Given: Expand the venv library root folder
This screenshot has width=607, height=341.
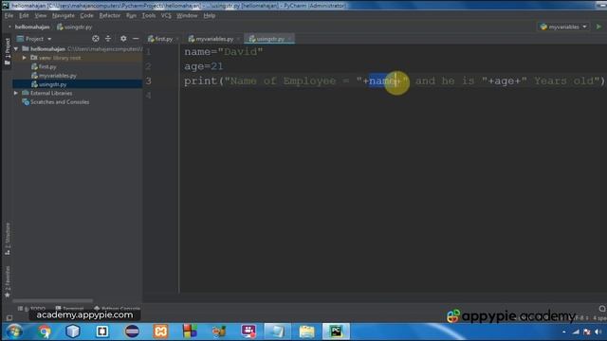Looking at the screenshot, I should pos(25,58).
